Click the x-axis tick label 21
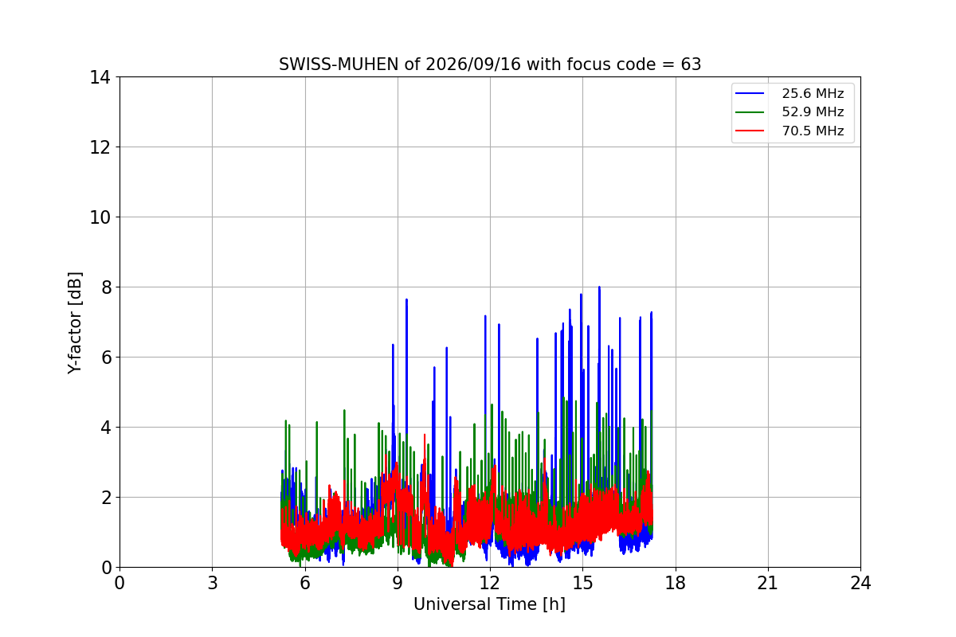956x637 pixels. click(768, 583)
